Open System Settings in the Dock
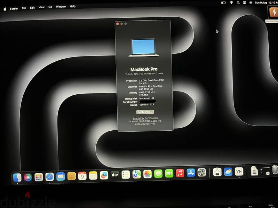The width and height of the screenshot is (278, 208). click(202, 173)
